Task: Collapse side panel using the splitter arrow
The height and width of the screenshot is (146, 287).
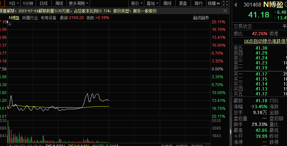Action: tap(230, 132)
